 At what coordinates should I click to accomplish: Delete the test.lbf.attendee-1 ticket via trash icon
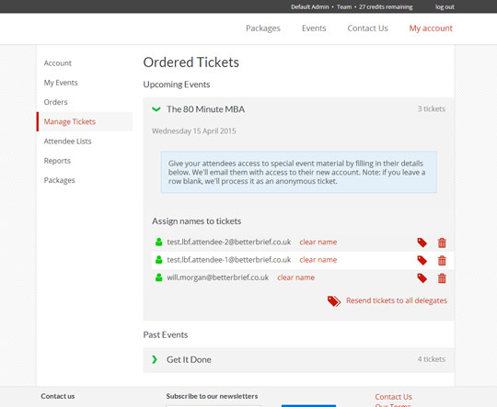(x=442, y=261)
